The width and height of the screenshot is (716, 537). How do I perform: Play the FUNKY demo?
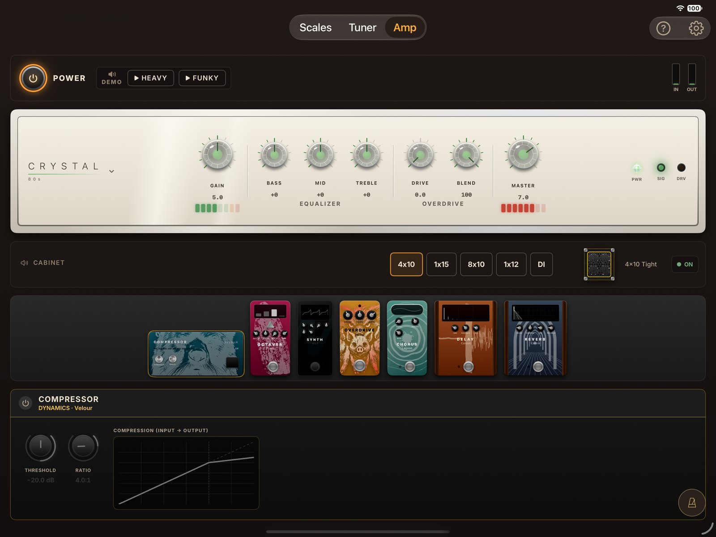point(202,78)
